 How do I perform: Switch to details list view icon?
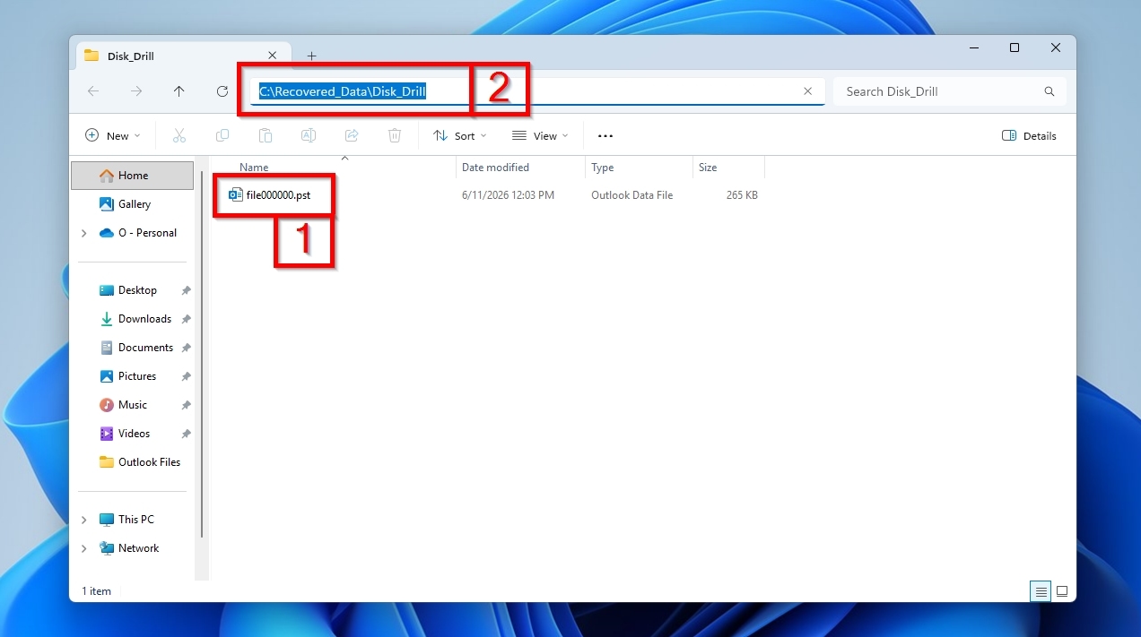click(1041, 591)
